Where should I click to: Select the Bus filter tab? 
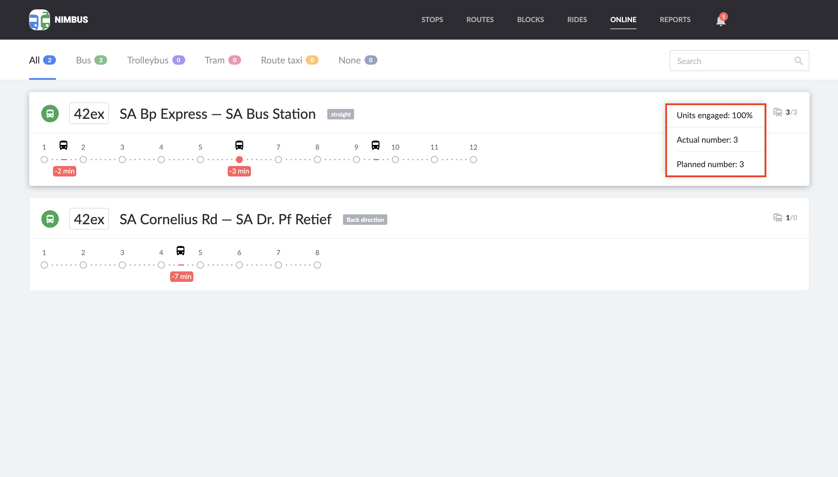point(91,60)
